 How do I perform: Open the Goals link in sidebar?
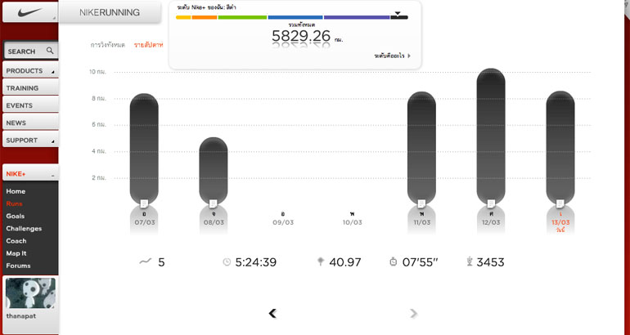click(16, 216)
